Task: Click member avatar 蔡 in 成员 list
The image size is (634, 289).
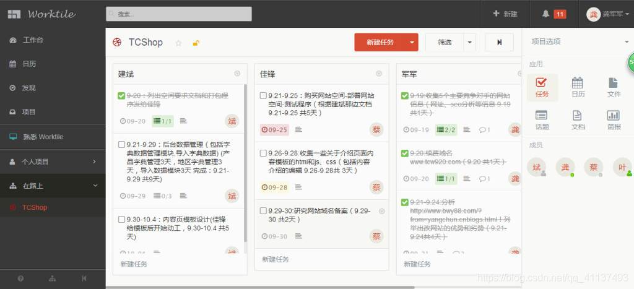Action: (593, 167)
